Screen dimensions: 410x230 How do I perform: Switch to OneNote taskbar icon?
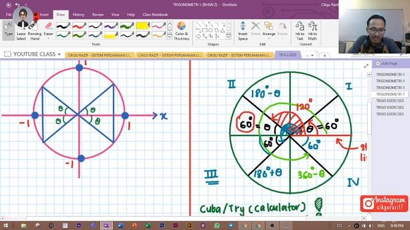(x=106, y=226)
